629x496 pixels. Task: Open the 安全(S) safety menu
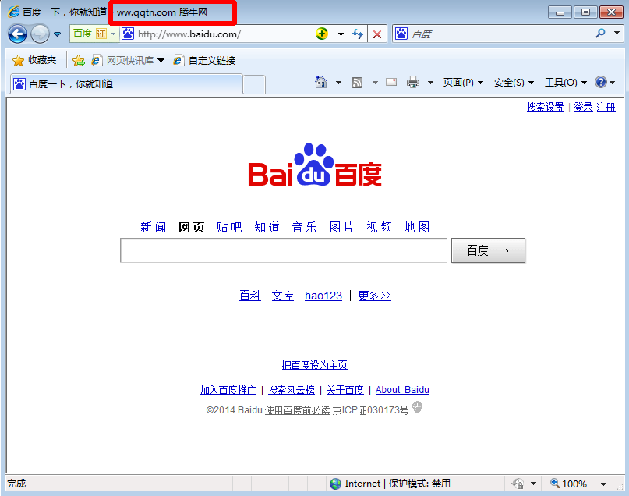(514, 83)
